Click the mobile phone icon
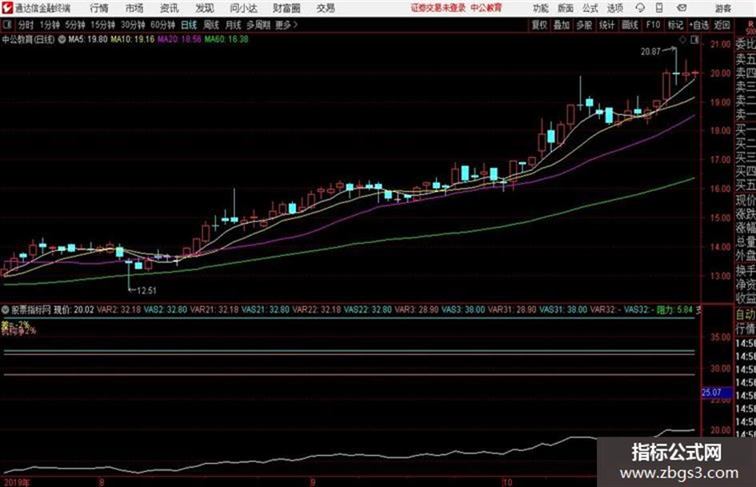 point(659,8)
